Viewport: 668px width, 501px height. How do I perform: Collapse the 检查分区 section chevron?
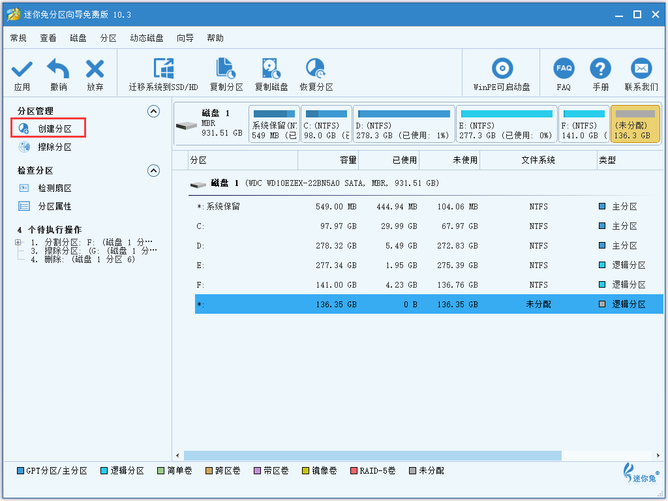tap(153, 170)
